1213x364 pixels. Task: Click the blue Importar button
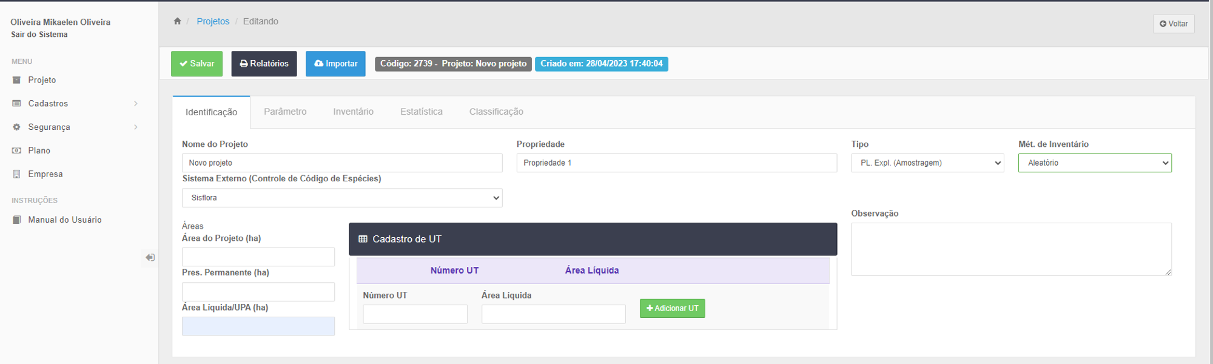[335, 64]
